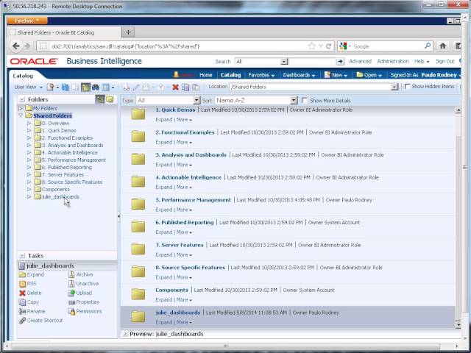471x353 pixels.
Task: Click the browser URL address field
Action: [179, 46]
